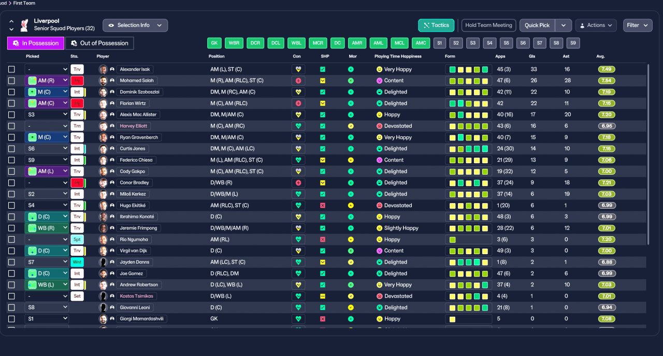
Task: Open Picked dropdown for Cody Gakpo AM (L)
Action: pyautogui.click(x=47, y=172)
